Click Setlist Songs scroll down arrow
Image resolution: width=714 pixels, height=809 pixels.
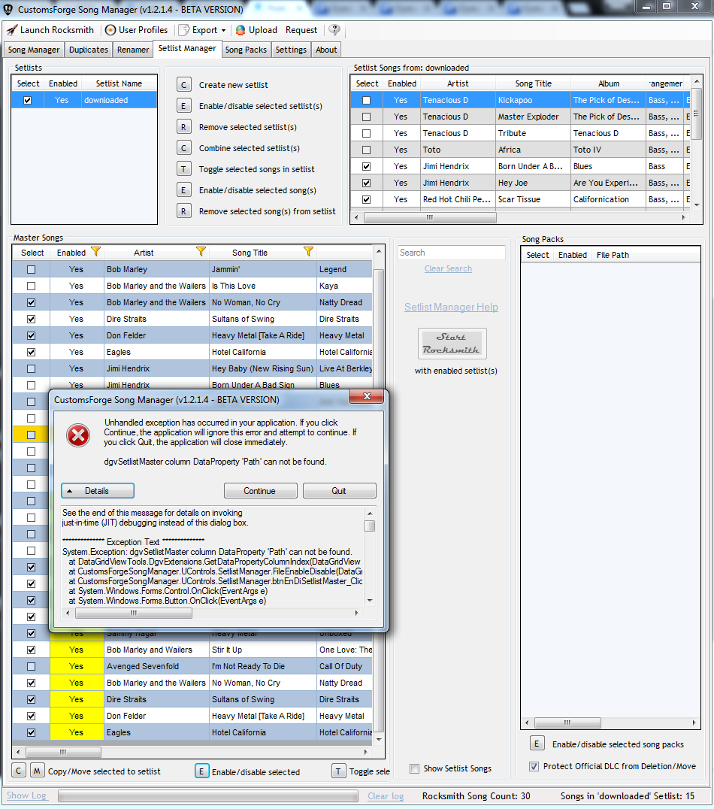coord(697,205)
